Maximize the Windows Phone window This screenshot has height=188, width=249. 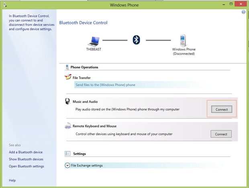point(231,4)
